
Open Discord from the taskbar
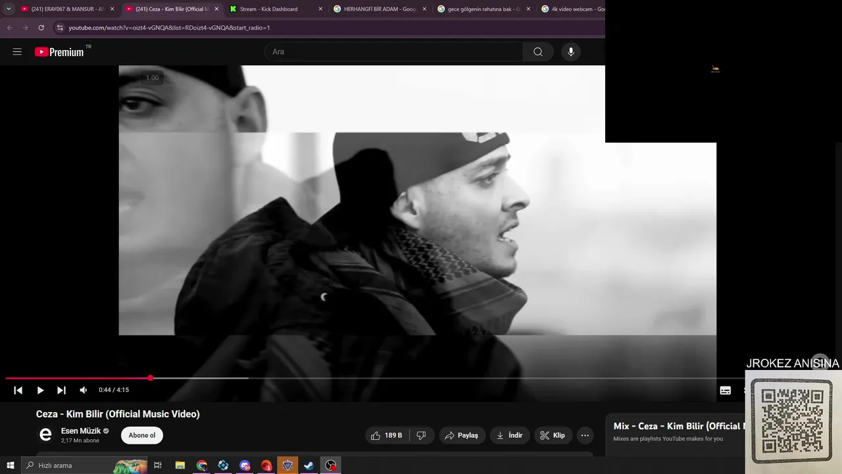pyautogui.click(x=245, y=465)
